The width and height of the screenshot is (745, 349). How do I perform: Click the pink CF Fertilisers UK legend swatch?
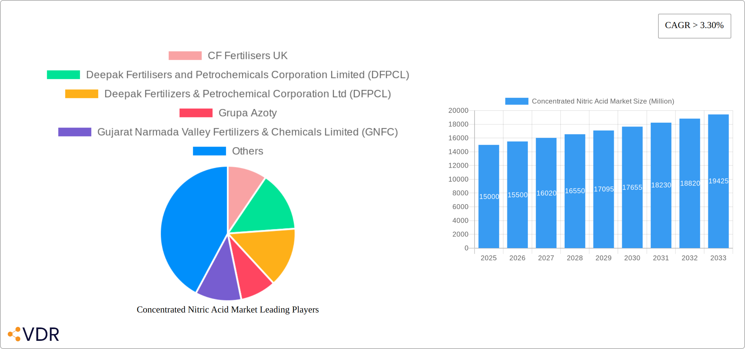185,56
